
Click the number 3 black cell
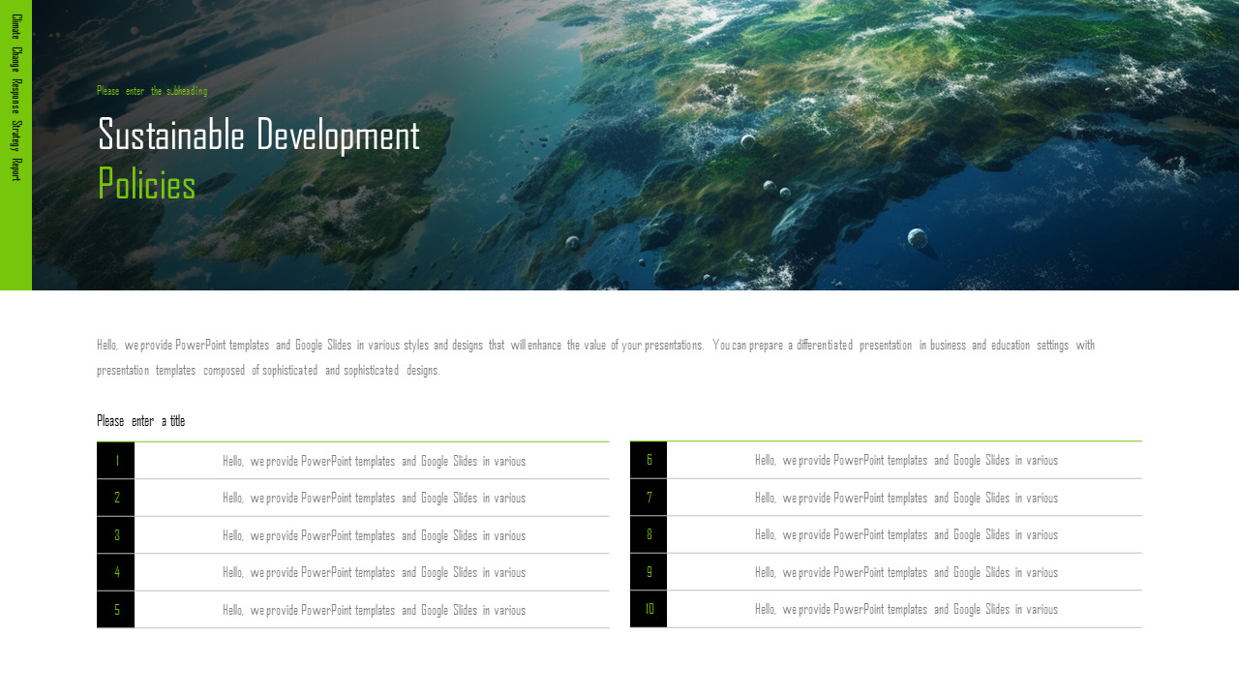point(116,535)
